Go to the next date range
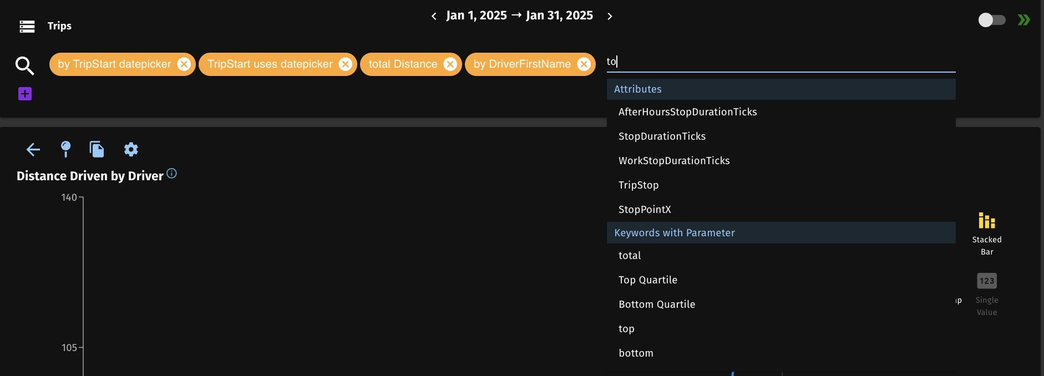 pos(610,16)
